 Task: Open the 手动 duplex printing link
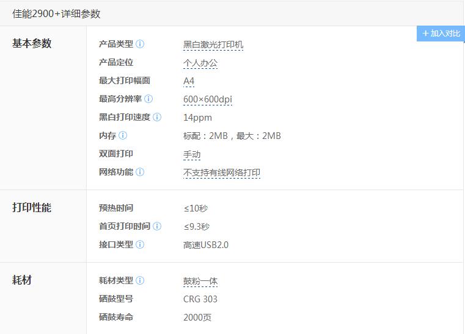(x=192, y=154)
